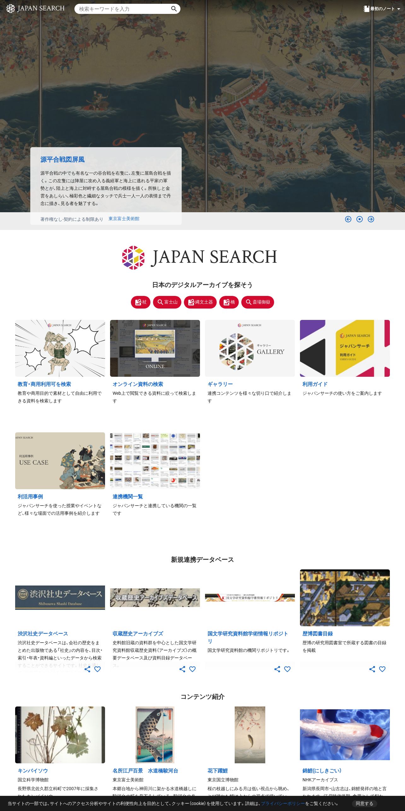Favorite the 国文学研究資料館 repository card
This screenshot has height=811, width=405.
(x=287, y=669)
